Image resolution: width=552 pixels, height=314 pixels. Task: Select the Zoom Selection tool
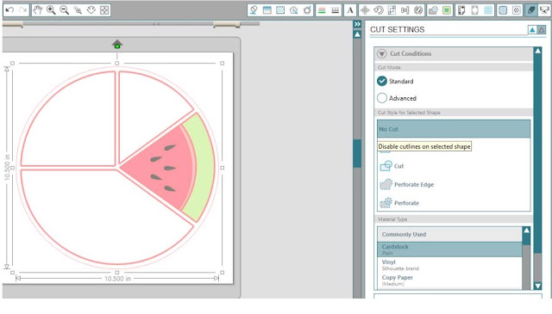pyautogui.click(x=78, y=10)
